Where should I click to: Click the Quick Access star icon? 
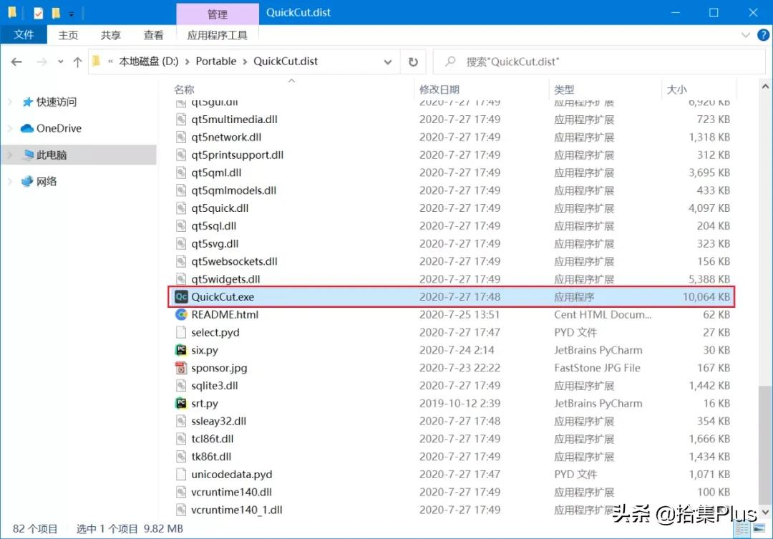click(x=28, y=102)
